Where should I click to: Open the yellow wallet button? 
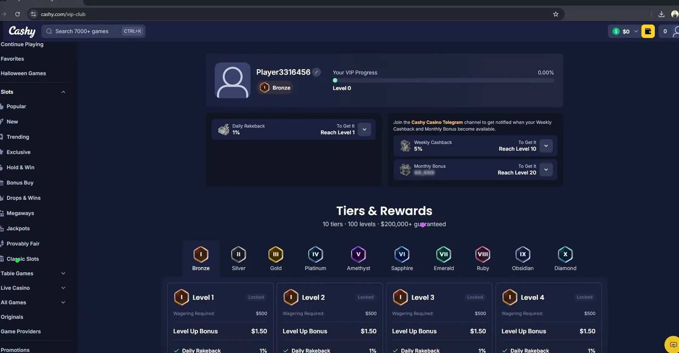(x=648, y=31)
